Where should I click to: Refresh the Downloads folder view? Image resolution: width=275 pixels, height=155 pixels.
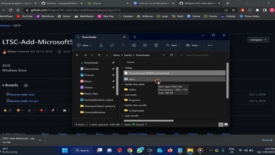point(171,55)
